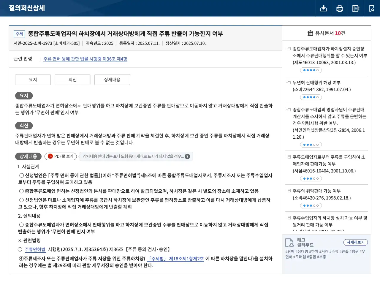
Task: Click the add-to-binder icon in header
Action: 356,8
